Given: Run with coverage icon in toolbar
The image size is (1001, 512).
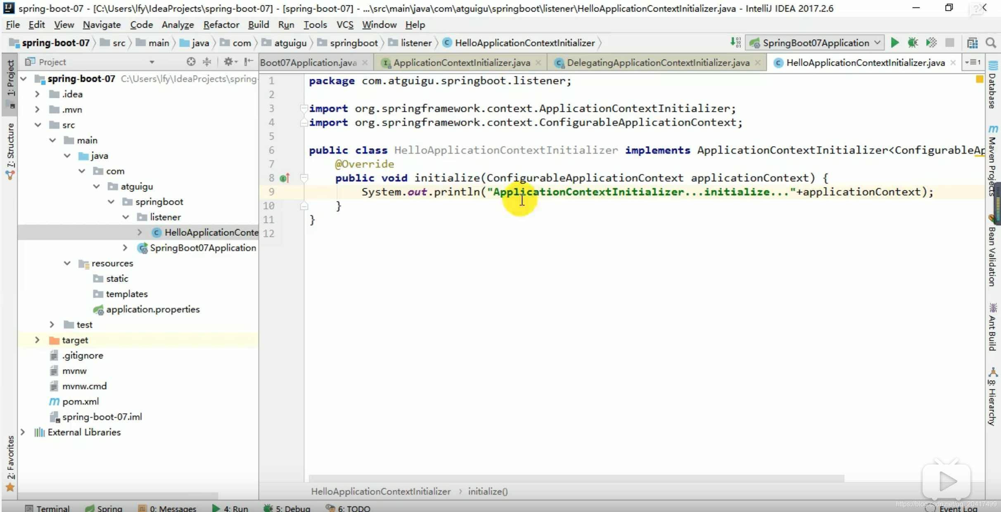Looking at the screenshot, I should coord(931,43).
